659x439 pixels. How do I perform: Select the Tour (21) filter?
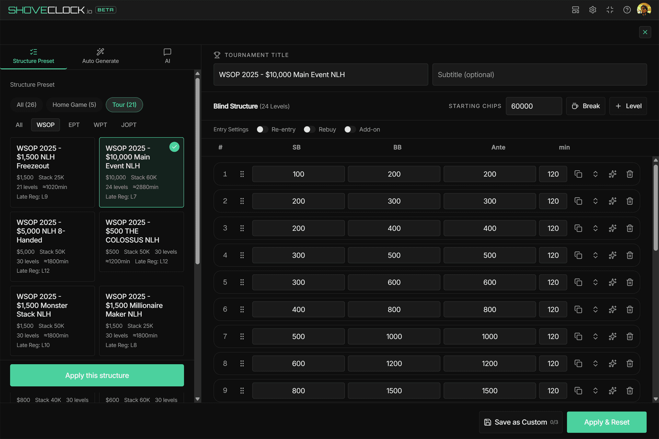coord(124,105)
